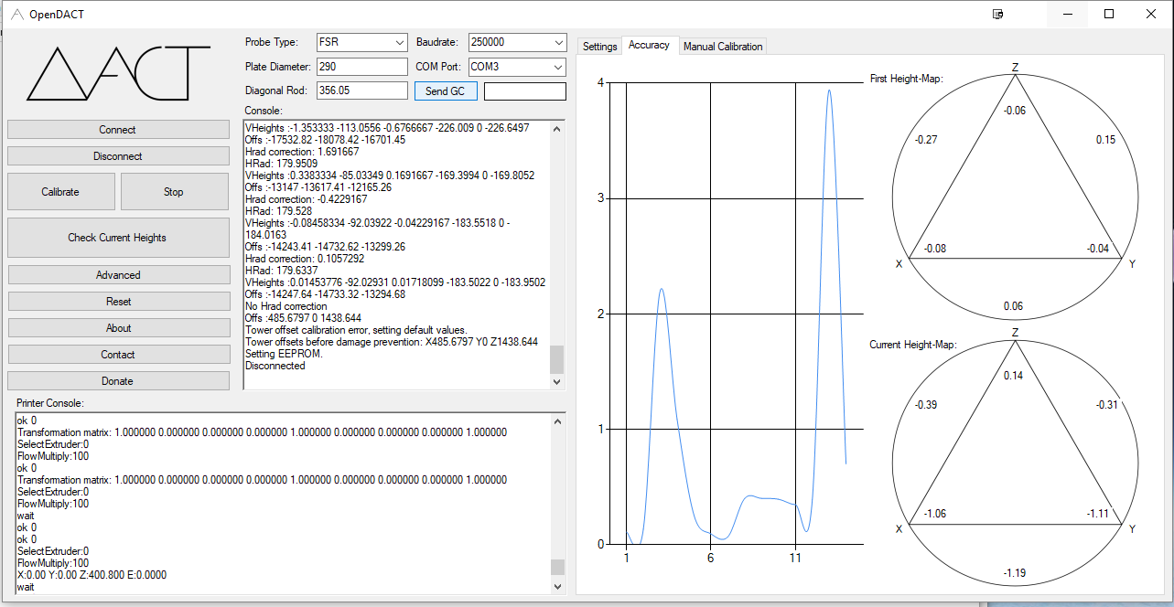Click the Disconnect button
The image size is (1174, 607).
(118, 156)
